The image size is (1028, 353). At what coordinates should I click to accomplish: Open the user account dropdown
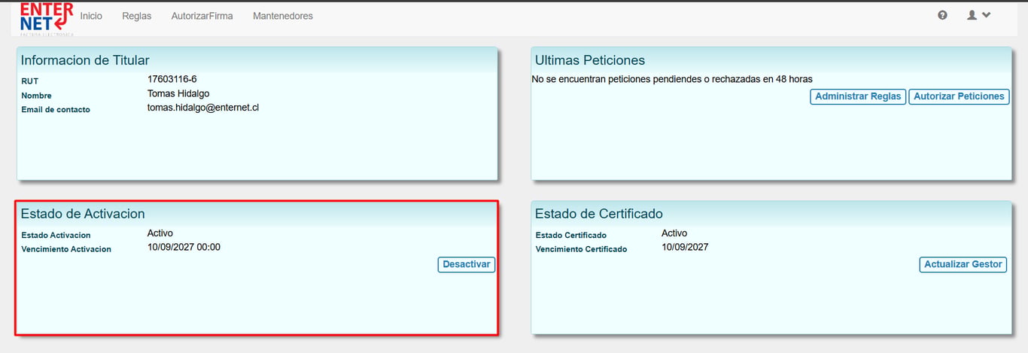pos(978,15)
